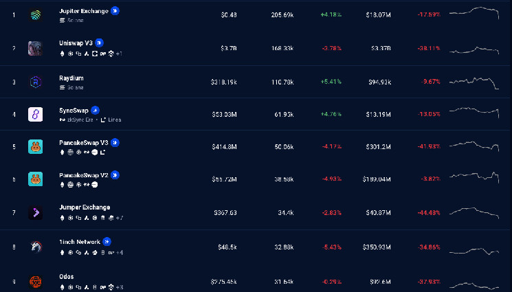Click the Odos logo icon
The width and height of the screenshot is (512, 292).
[36, 281]
